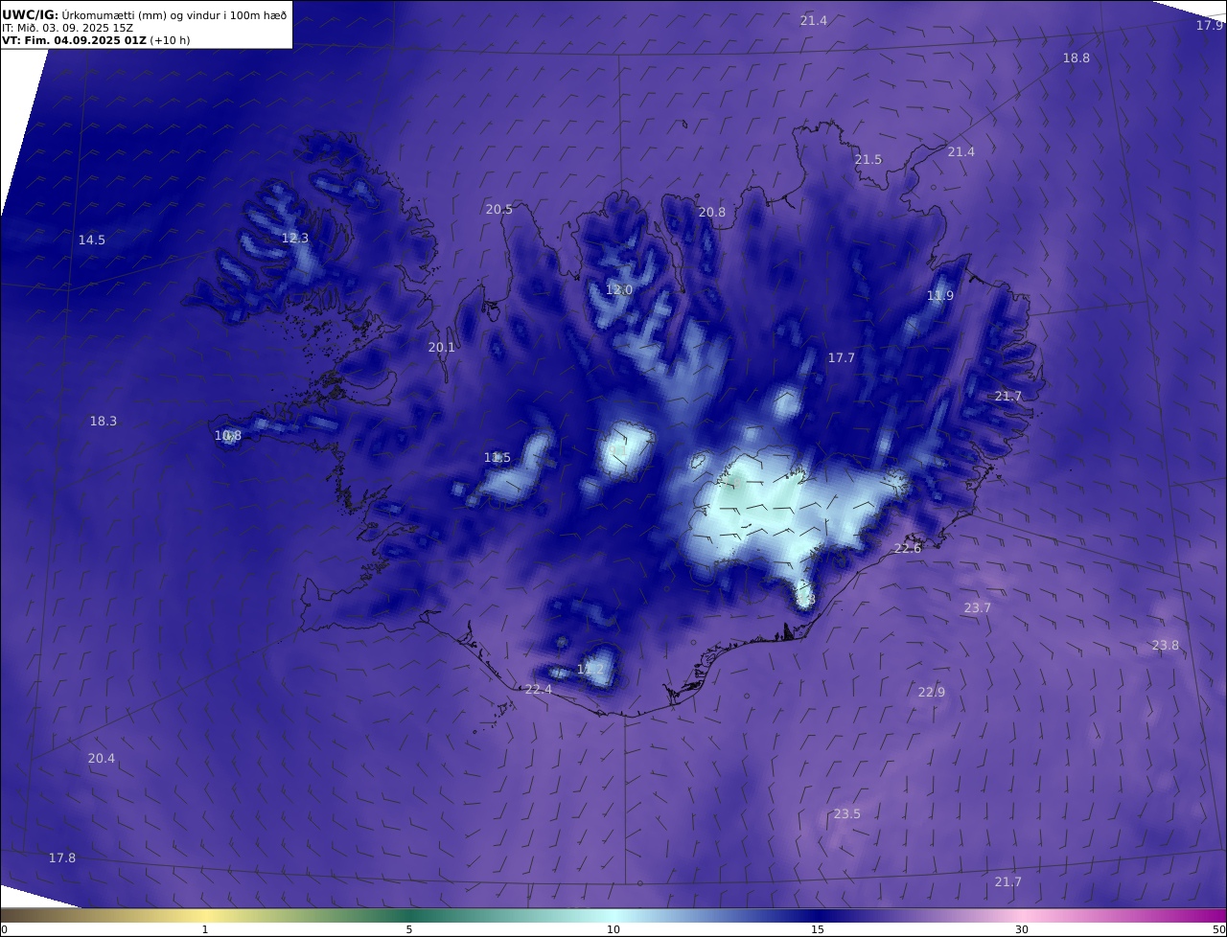Viewport: 1227px width, 937px height.
Task: Click the 20.8 value label
Action: (x=712, y=213)
